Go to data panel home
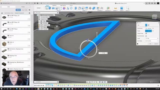Screen dimensions: 160x90 pos(2,13)
